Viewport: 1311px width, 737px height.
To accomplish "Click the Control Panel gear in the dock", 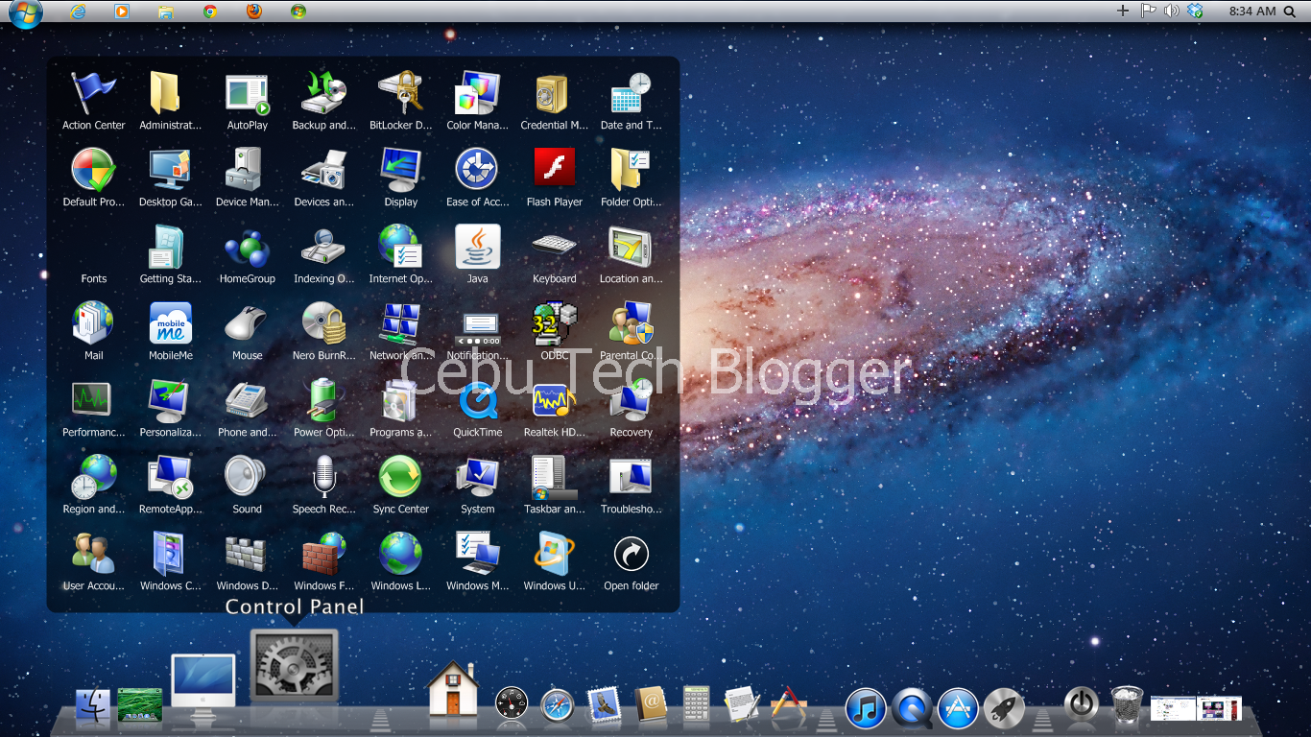I will (295, 665).
